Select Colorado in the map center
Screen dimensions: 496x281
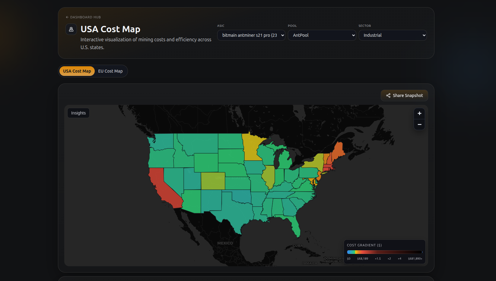(213, 181)
